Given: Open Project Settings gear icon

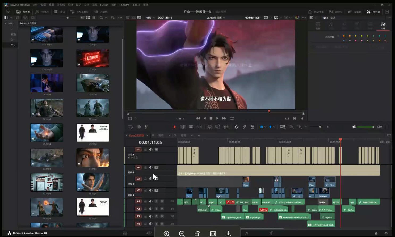Looking at the screenshot, I should [x=386, y=233].
